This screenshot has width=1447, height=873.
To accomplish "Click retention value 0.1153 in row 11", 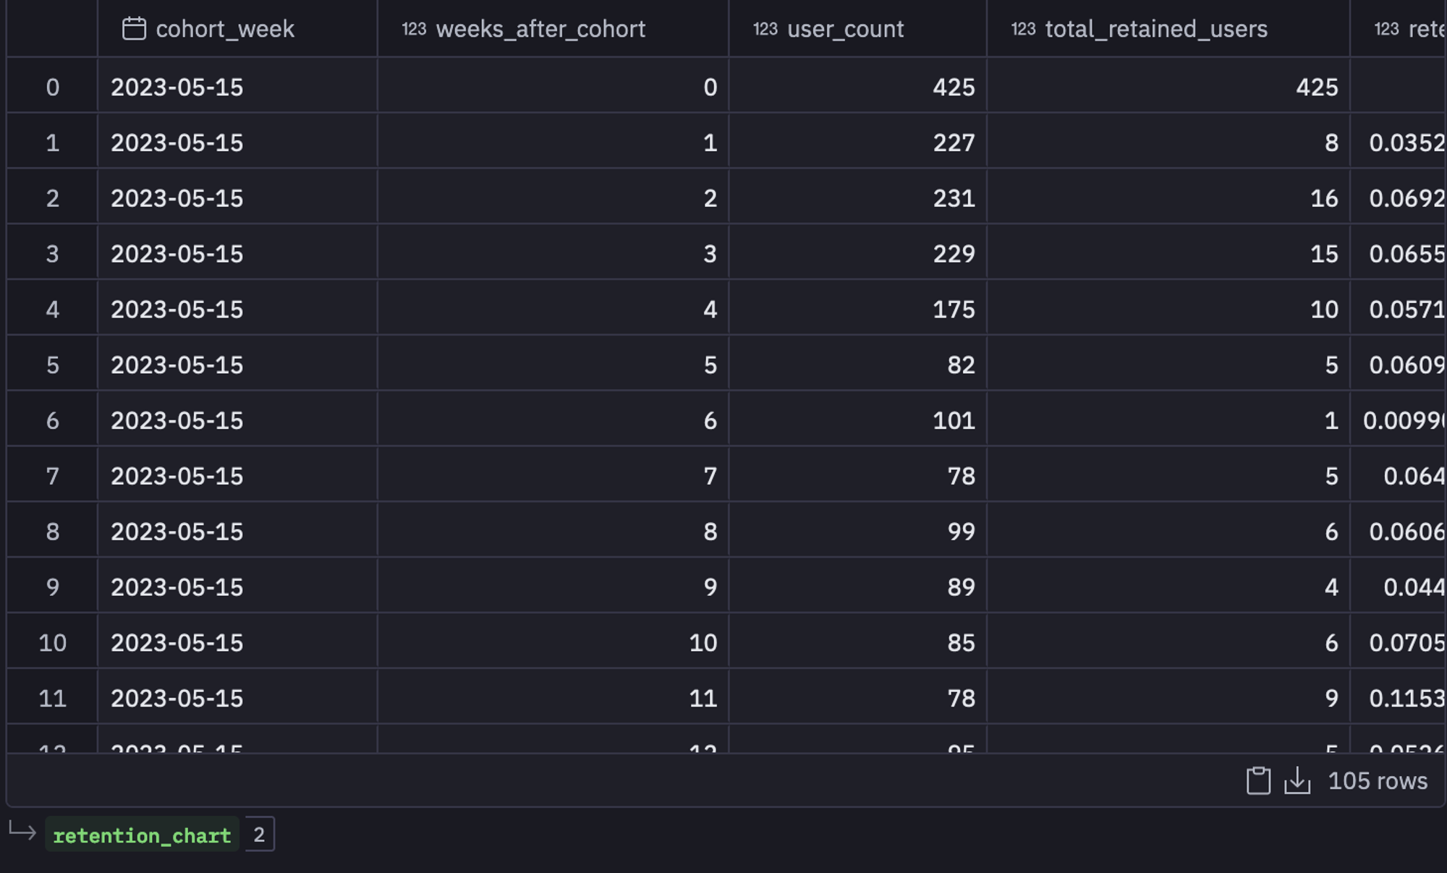I will click(x=1406, y=699).
